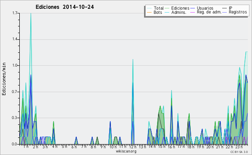Click the '20 h' x-axis label

coord(210,147)
